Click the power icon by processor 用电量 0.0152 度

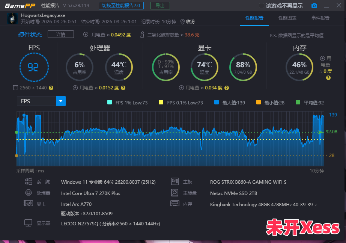(x=75, y=88)
